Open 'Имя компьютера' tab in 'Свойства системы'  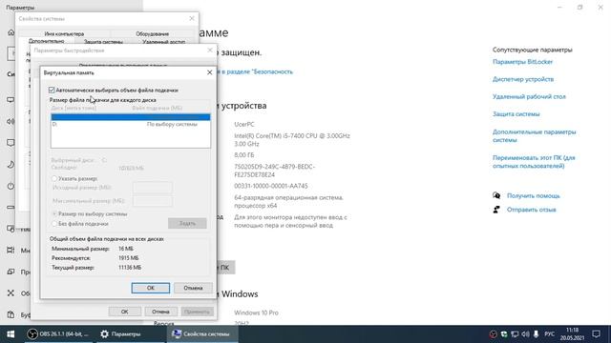(64, 34)
